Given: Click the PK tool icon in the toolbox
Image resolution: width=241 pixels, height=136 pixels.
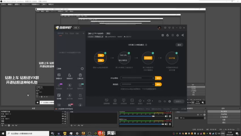Looking at the screenshot, I should [x=70, y=105].
